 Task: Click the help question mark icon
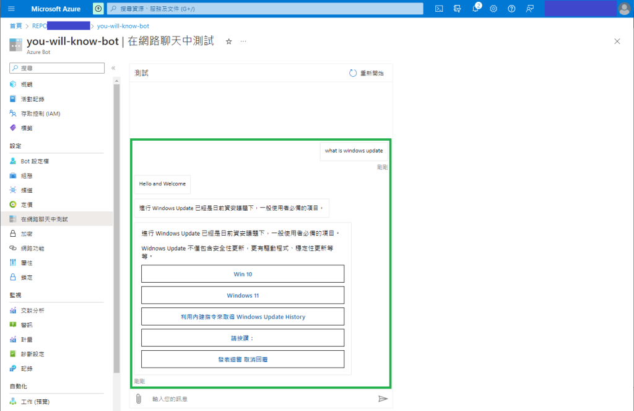(x=511, y=9)
